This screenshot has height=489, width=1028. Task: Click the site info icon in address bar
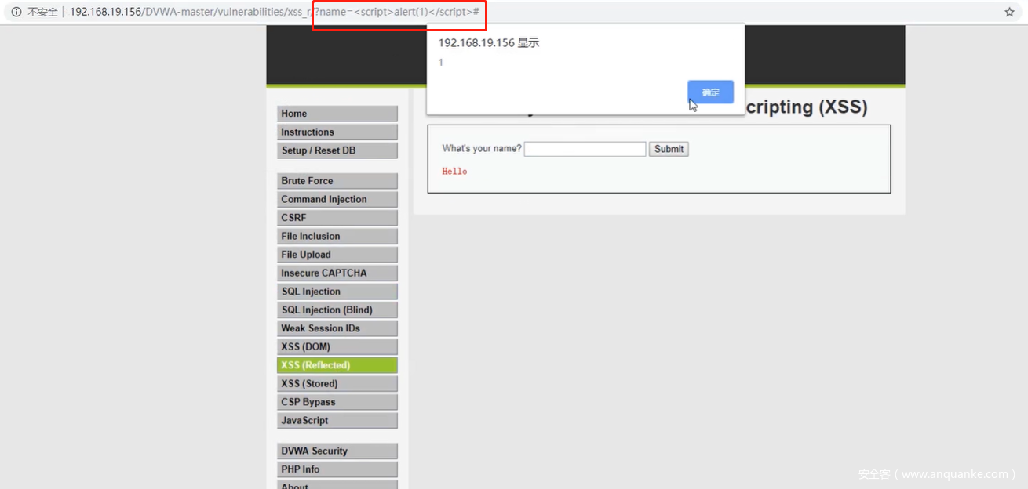coord(16,12)
